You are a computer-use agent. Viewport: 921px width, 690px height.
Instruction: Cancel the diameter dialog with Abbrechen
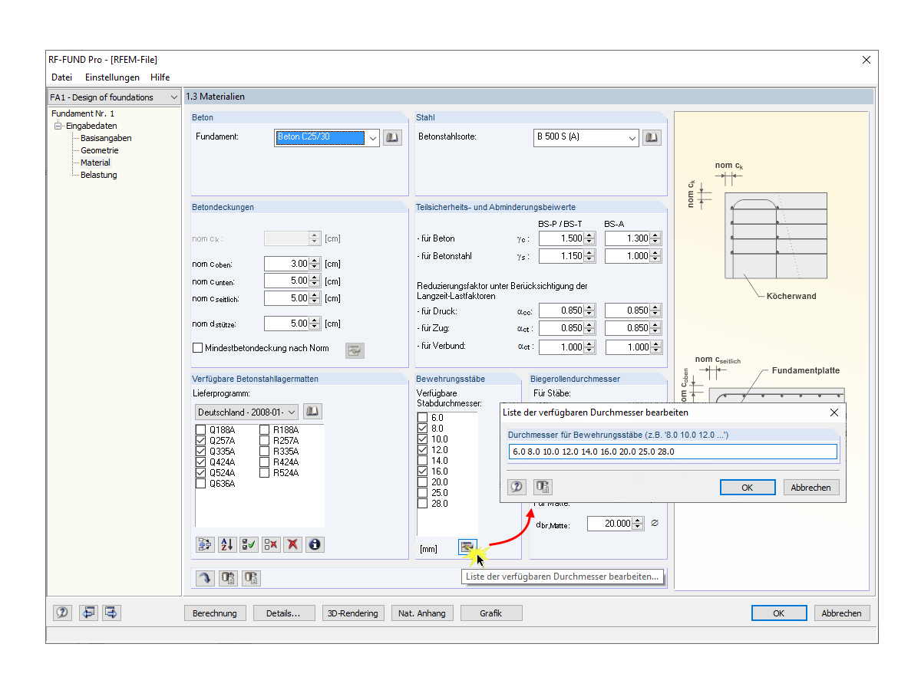pyautogui.click(x=811, y=488)
